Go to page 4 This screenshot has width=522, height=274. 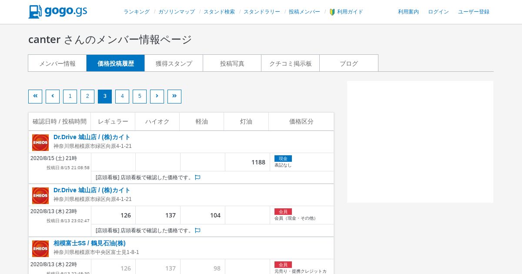[x=122, y=97]
